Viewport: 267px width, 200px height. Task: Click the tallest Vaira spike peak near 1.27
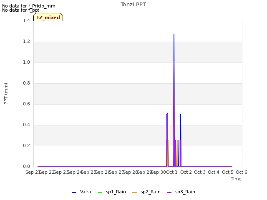(174, 35)
